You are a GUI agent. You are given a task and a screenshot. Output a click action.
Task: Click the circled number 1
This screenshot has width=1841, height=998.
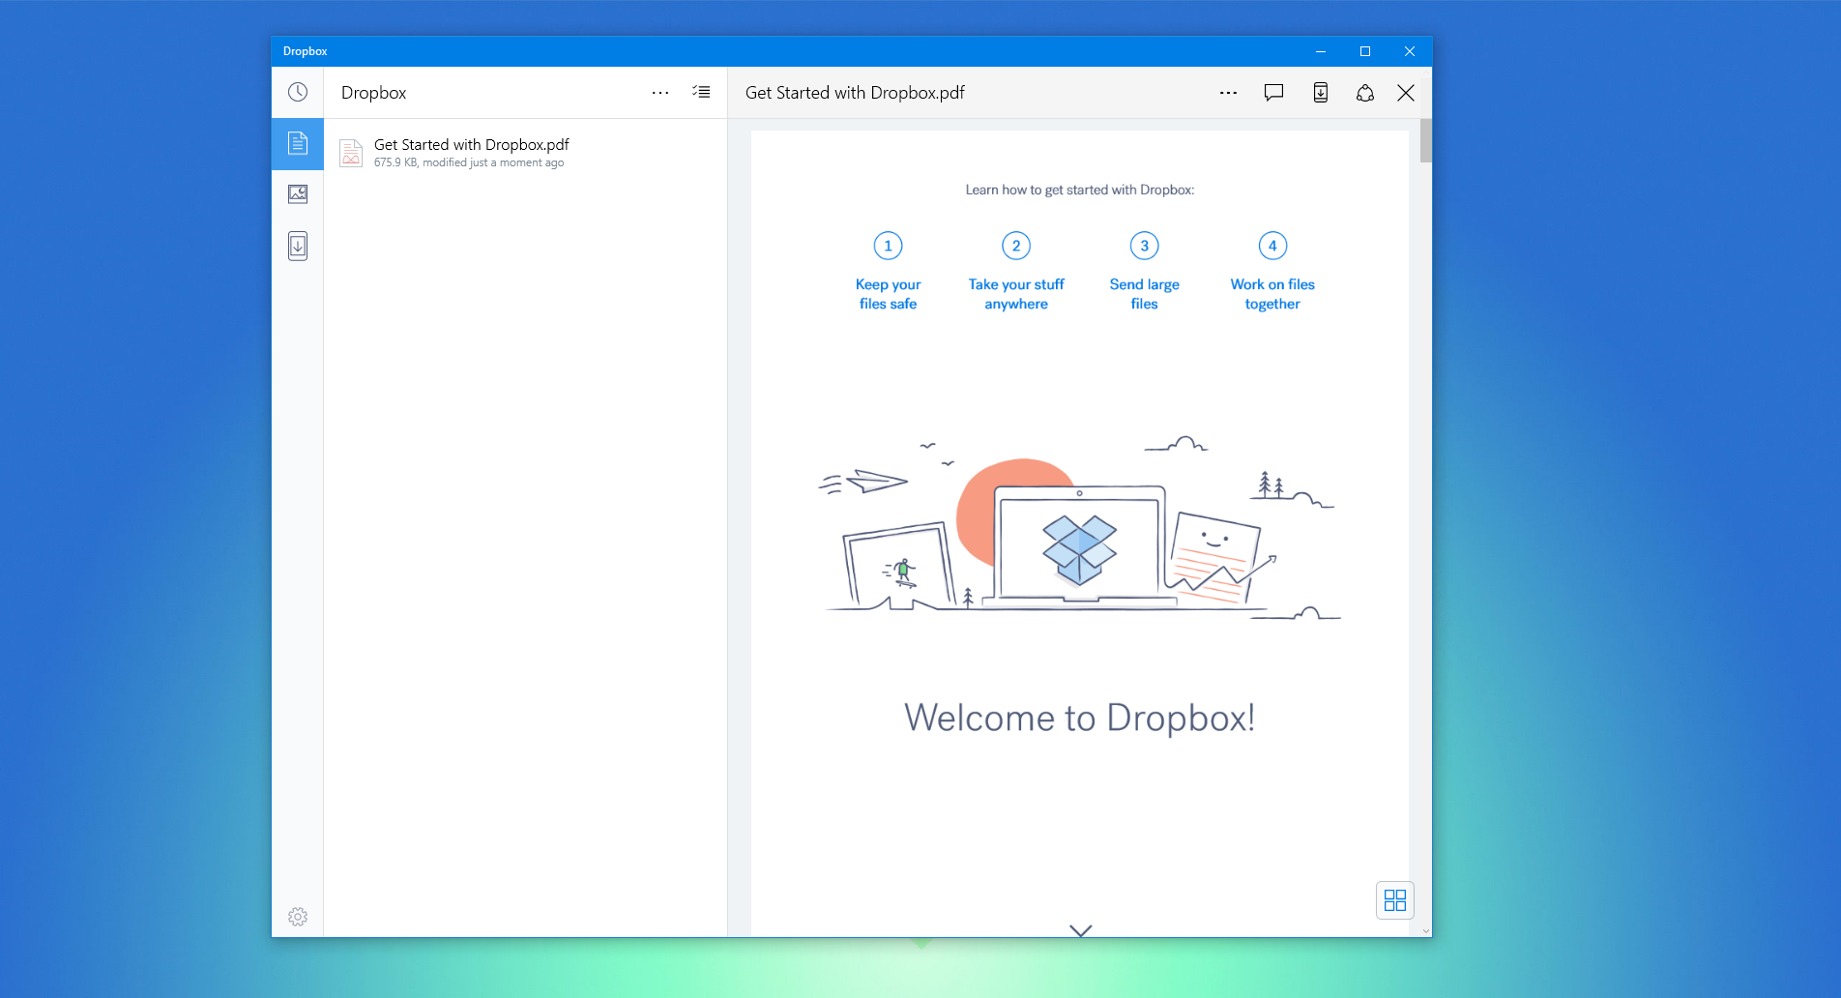(x=888, y=246)
